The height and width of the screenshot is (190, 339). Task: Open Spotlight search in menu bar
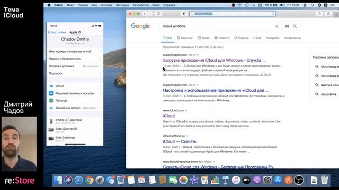pyautogui.click(x=313, y=5)
